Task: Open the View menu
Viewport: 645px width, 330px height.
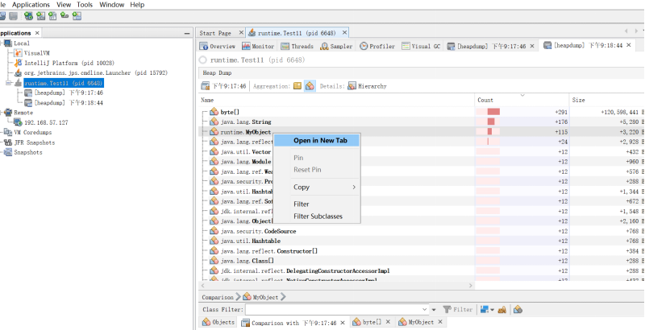Action: tap(64, 5)
